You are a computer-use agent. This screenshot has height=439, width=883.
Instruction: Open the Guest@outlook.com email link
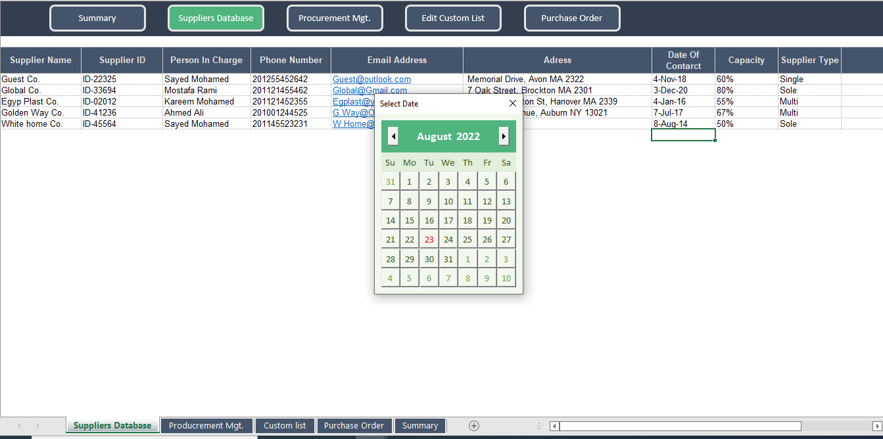[371, 79]
